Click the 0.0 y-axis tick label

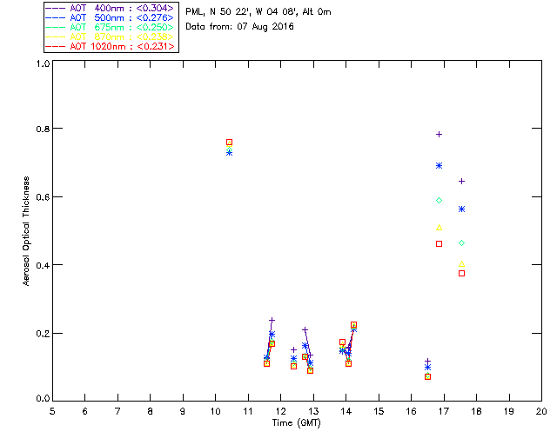[x=43, y=398]
